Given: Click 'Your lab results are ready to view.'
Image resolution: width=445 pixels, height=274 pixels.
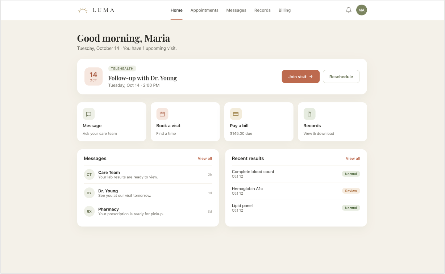Looking at the screenshot, I should pyautogui.click(x=128, y=177).
